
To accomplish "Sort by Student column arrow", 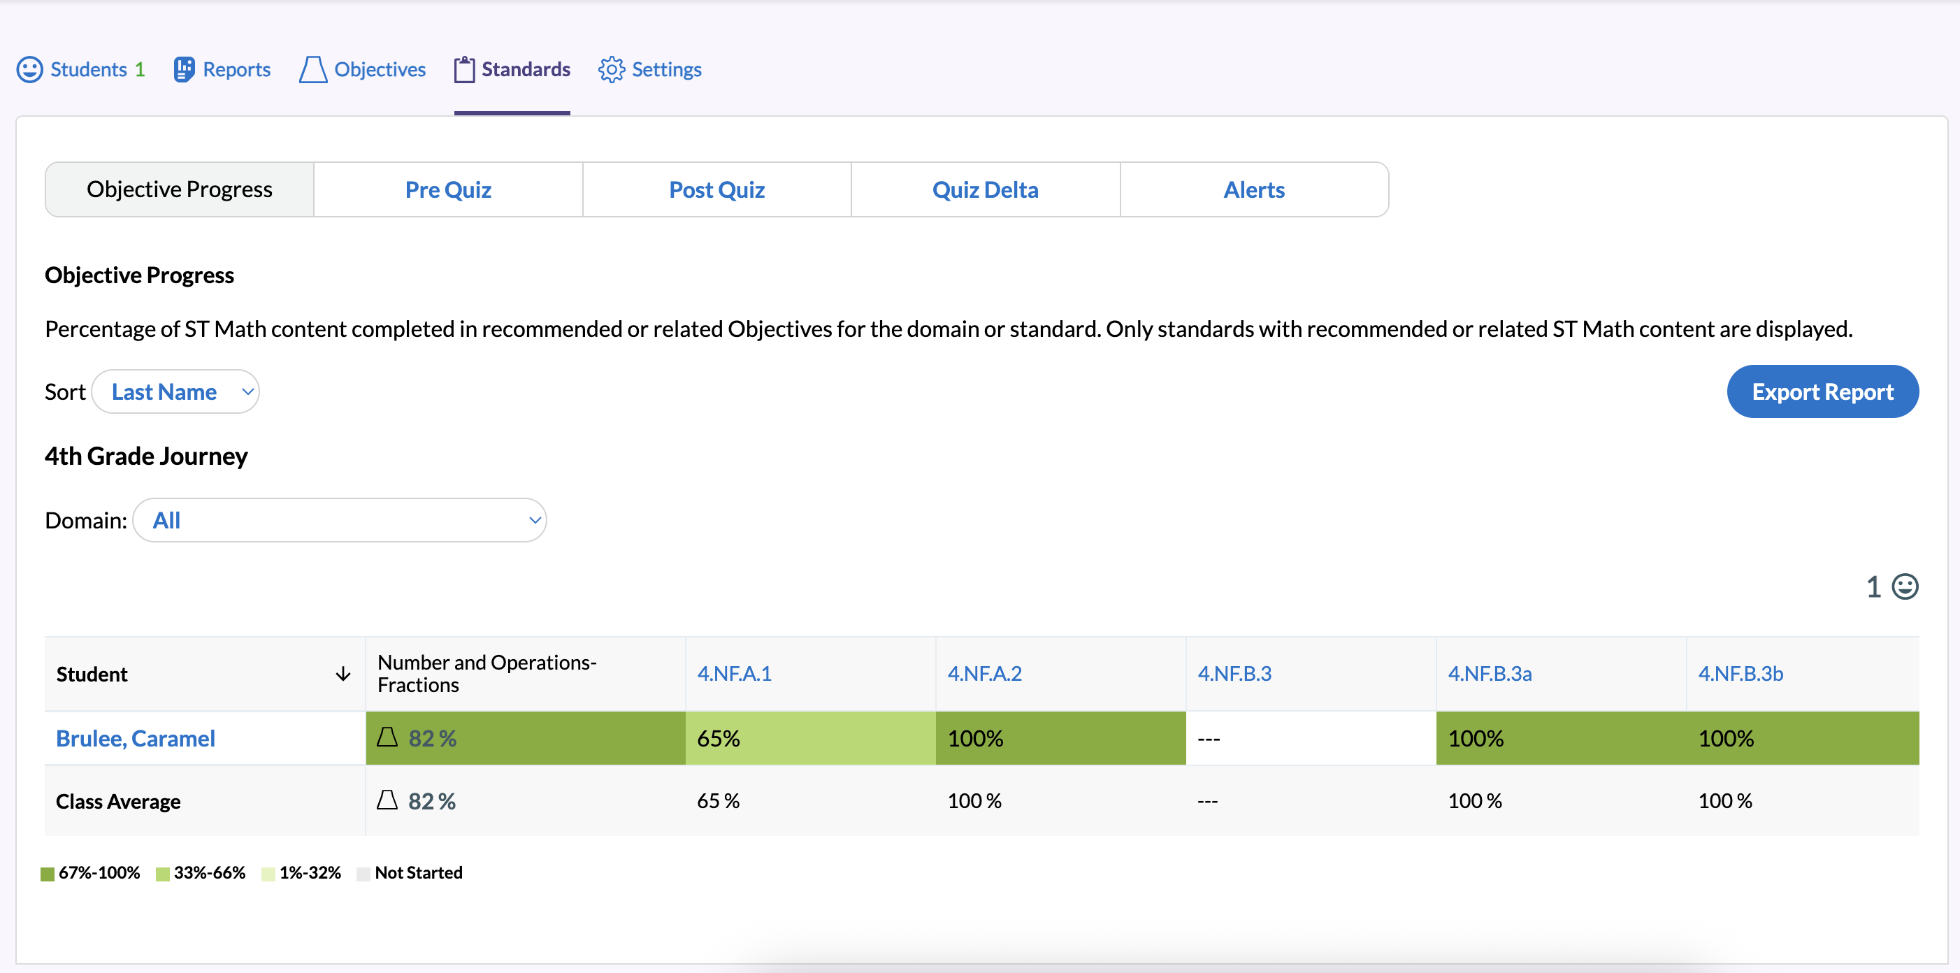I will [x=343, y=674].
